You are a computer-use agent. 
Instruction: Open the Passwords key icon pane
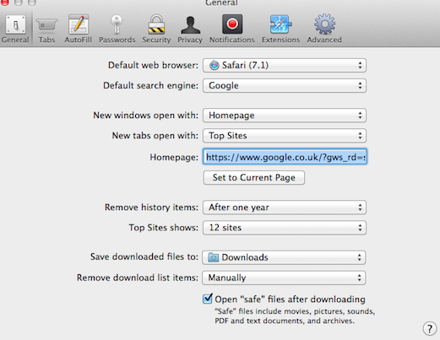click(117, 30)
